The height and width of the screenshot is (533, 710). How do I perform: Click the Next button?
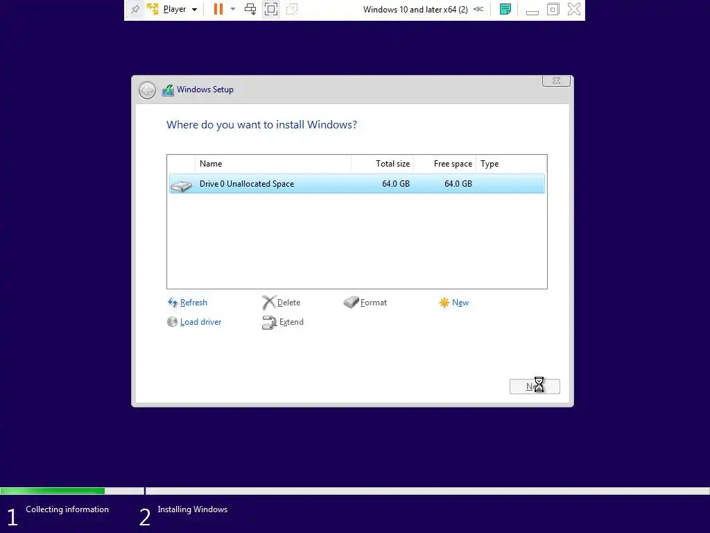point(535,387)
